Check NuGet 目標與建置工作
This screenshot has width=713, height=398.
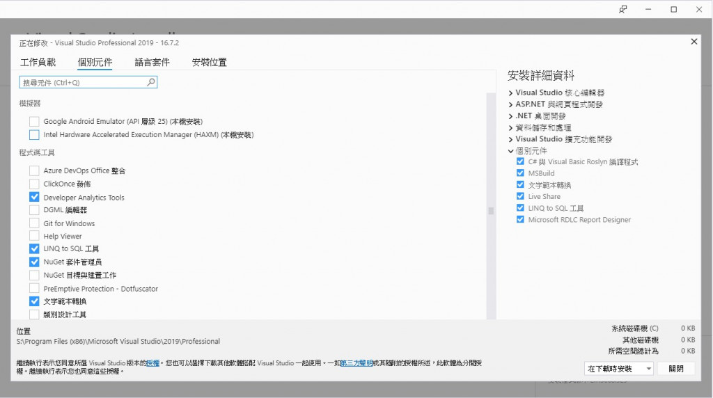(34, 275)
